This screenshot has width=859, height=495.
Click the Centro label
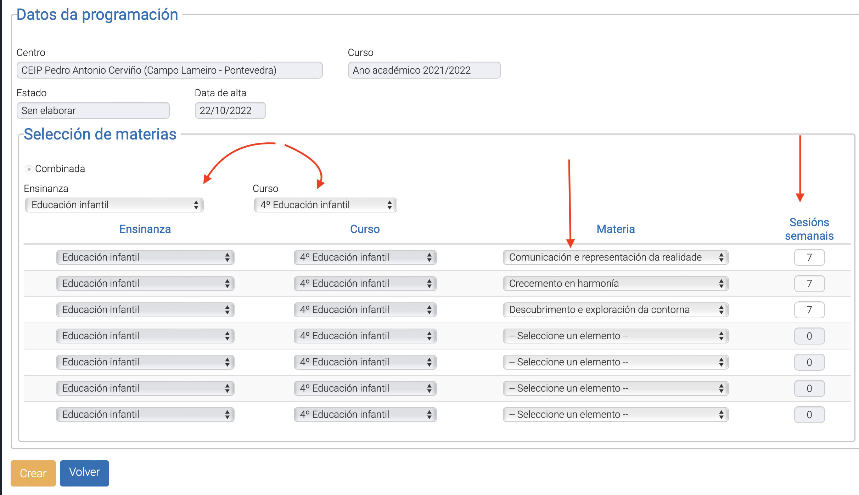31,53
